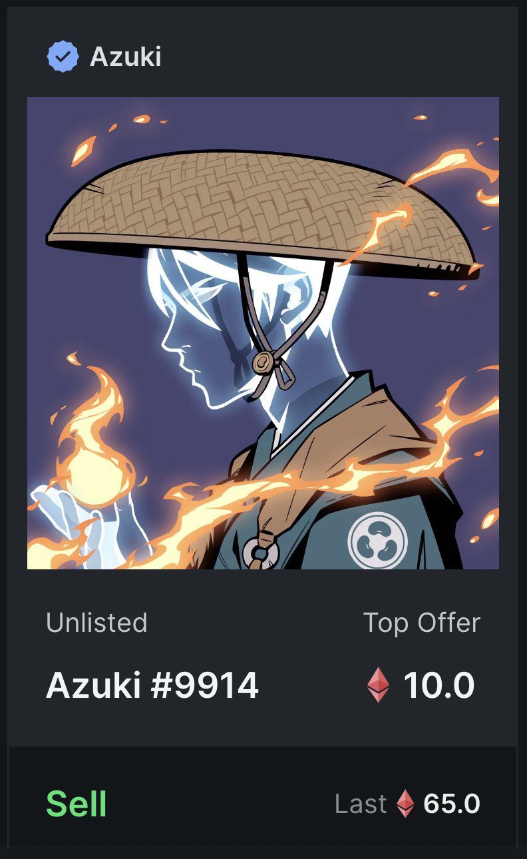Viewport: 527px width, 859px height.
Task: Click the ring pendant on the robe
Action: tap(260, 553)
